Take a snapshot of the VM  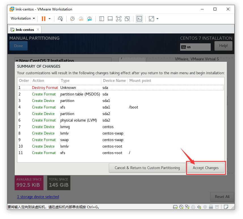(x=72, y=19)
